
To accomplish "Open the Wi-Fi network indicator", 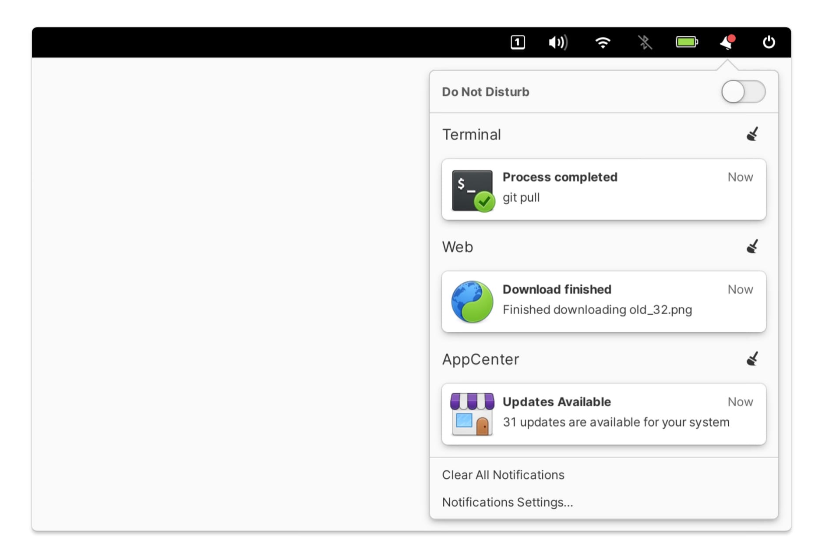I will tap(603, 43).
